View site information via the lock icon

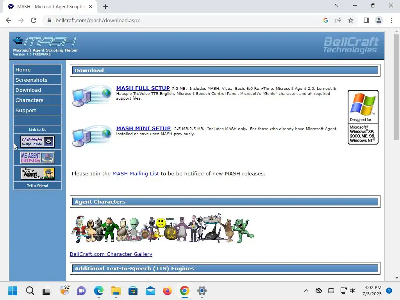coord(49,20)
